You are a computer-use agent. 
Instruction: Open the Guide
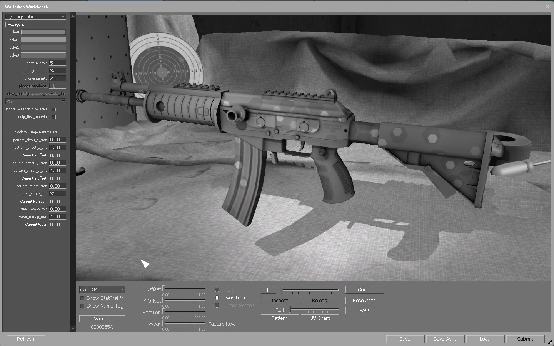364,290
